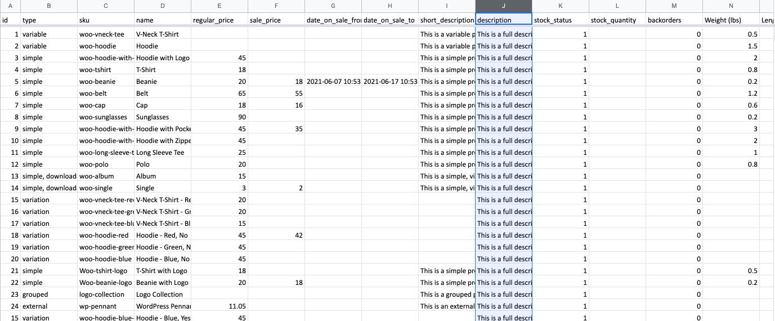This screenshot has width=775, height=321.
Task: Select the regular price cell showing 90
Action: click(x=219, y=117)
